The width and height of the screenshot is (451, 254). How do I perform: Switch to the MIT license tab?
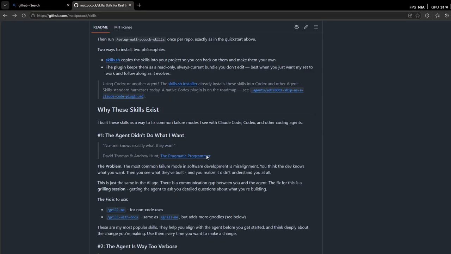123,27
